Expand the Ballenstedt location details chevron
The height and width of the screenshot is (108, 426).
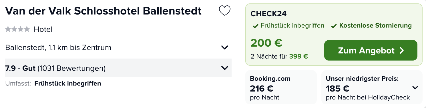pos(225,47)
